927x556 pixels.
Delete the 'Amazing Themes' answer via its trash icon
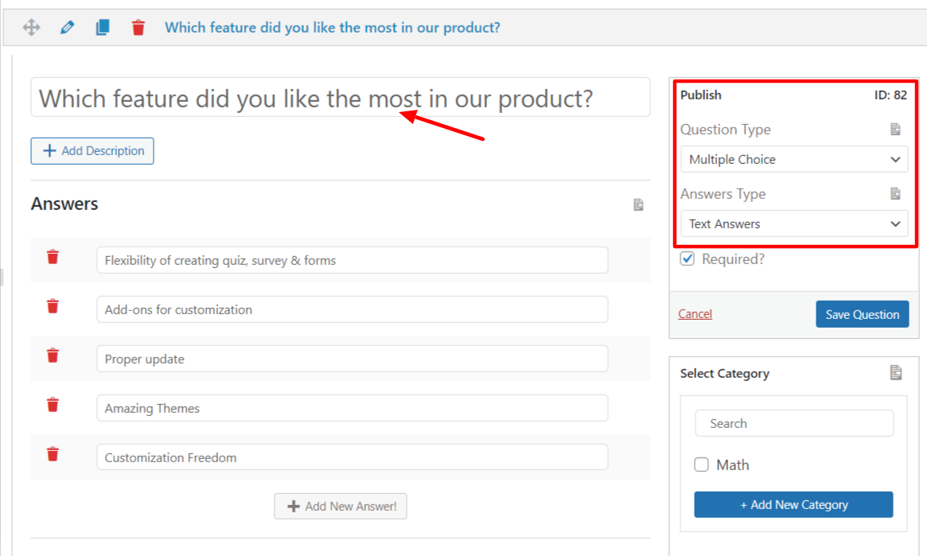tap(53, 405)
